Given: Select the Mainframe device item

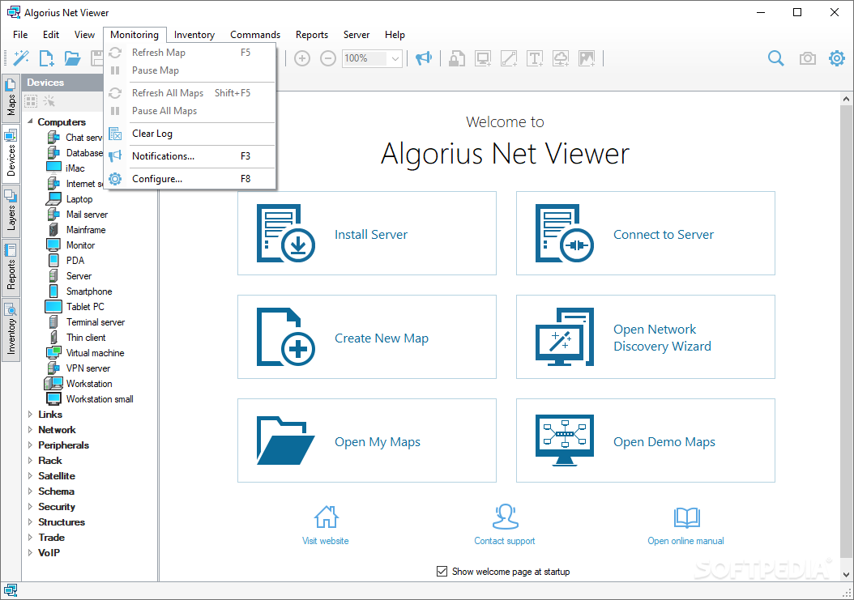Looking at the screenshot, I should pos(86,230).
